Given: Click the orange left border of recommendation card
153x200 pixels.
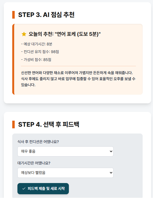Looking at the screenshot, I should pyautogui.click(x=13, y=59).
